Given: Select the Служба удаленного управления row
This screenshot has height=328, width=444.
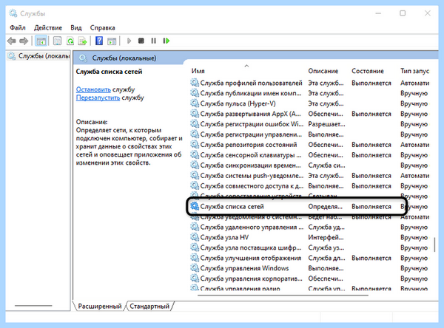Looking at the screenshot, I should tap(310, 227).
